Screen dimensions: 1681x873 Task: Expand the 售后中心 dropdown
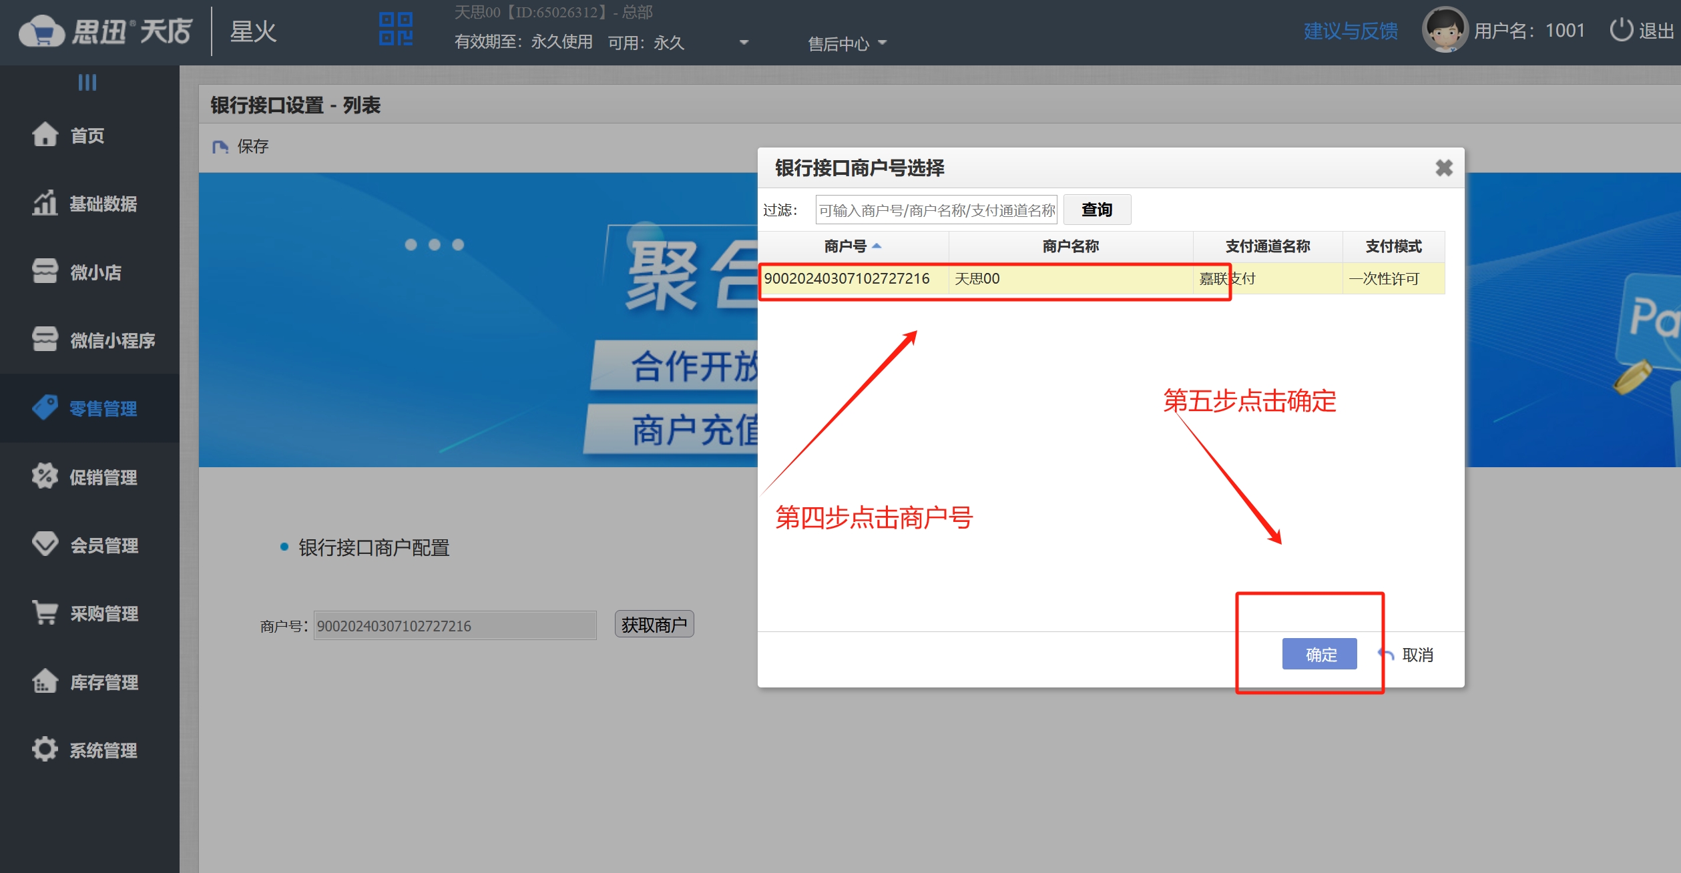click(x=847, y=43)
